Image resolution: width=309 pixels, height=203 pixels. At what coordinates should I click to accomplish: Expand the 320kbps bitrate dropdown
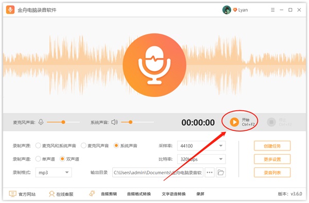point(201,159)
